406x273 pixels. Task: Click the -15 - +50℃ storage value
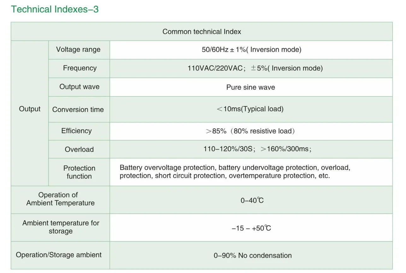[x=251, y=228]
